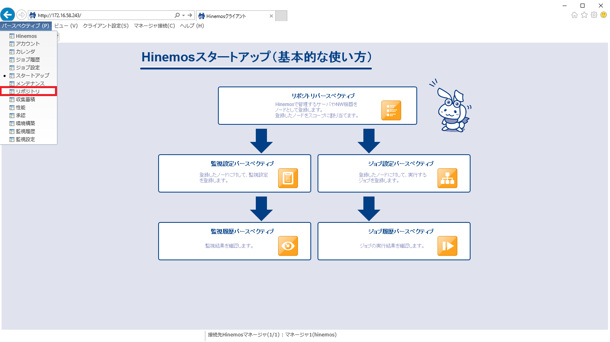The height and width of the screenshot is (342, 610).
Task: Click the orange Repository perspective icon
Action: pyautogui.click(x=391, y=110)
